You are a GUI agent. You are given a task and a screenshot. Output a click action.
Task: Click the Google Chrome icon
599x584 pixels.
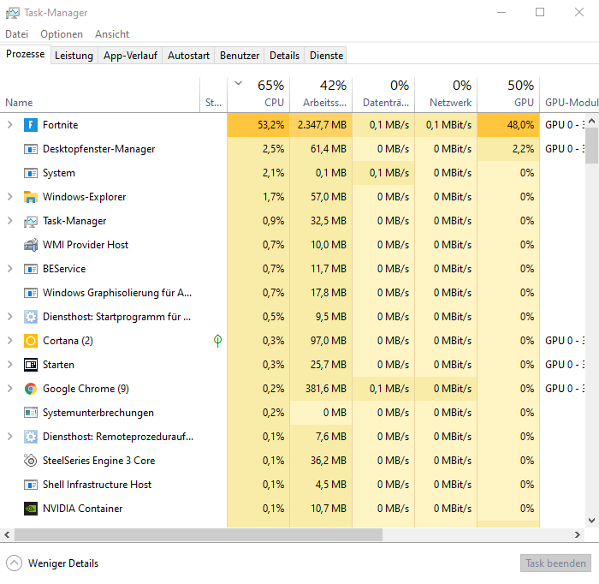tap(31, 389)
